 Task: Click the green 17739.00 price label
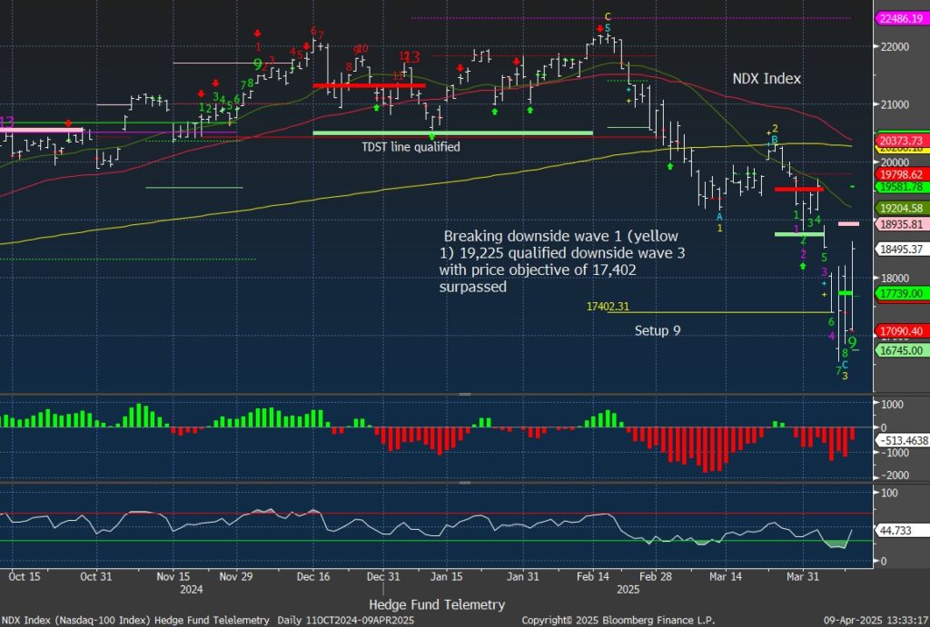[902, 293]
